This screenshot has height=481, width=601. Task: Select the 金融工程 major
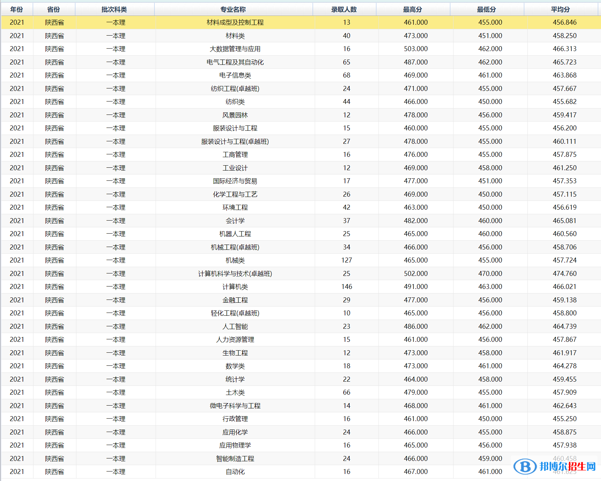[x=235, y=300]
